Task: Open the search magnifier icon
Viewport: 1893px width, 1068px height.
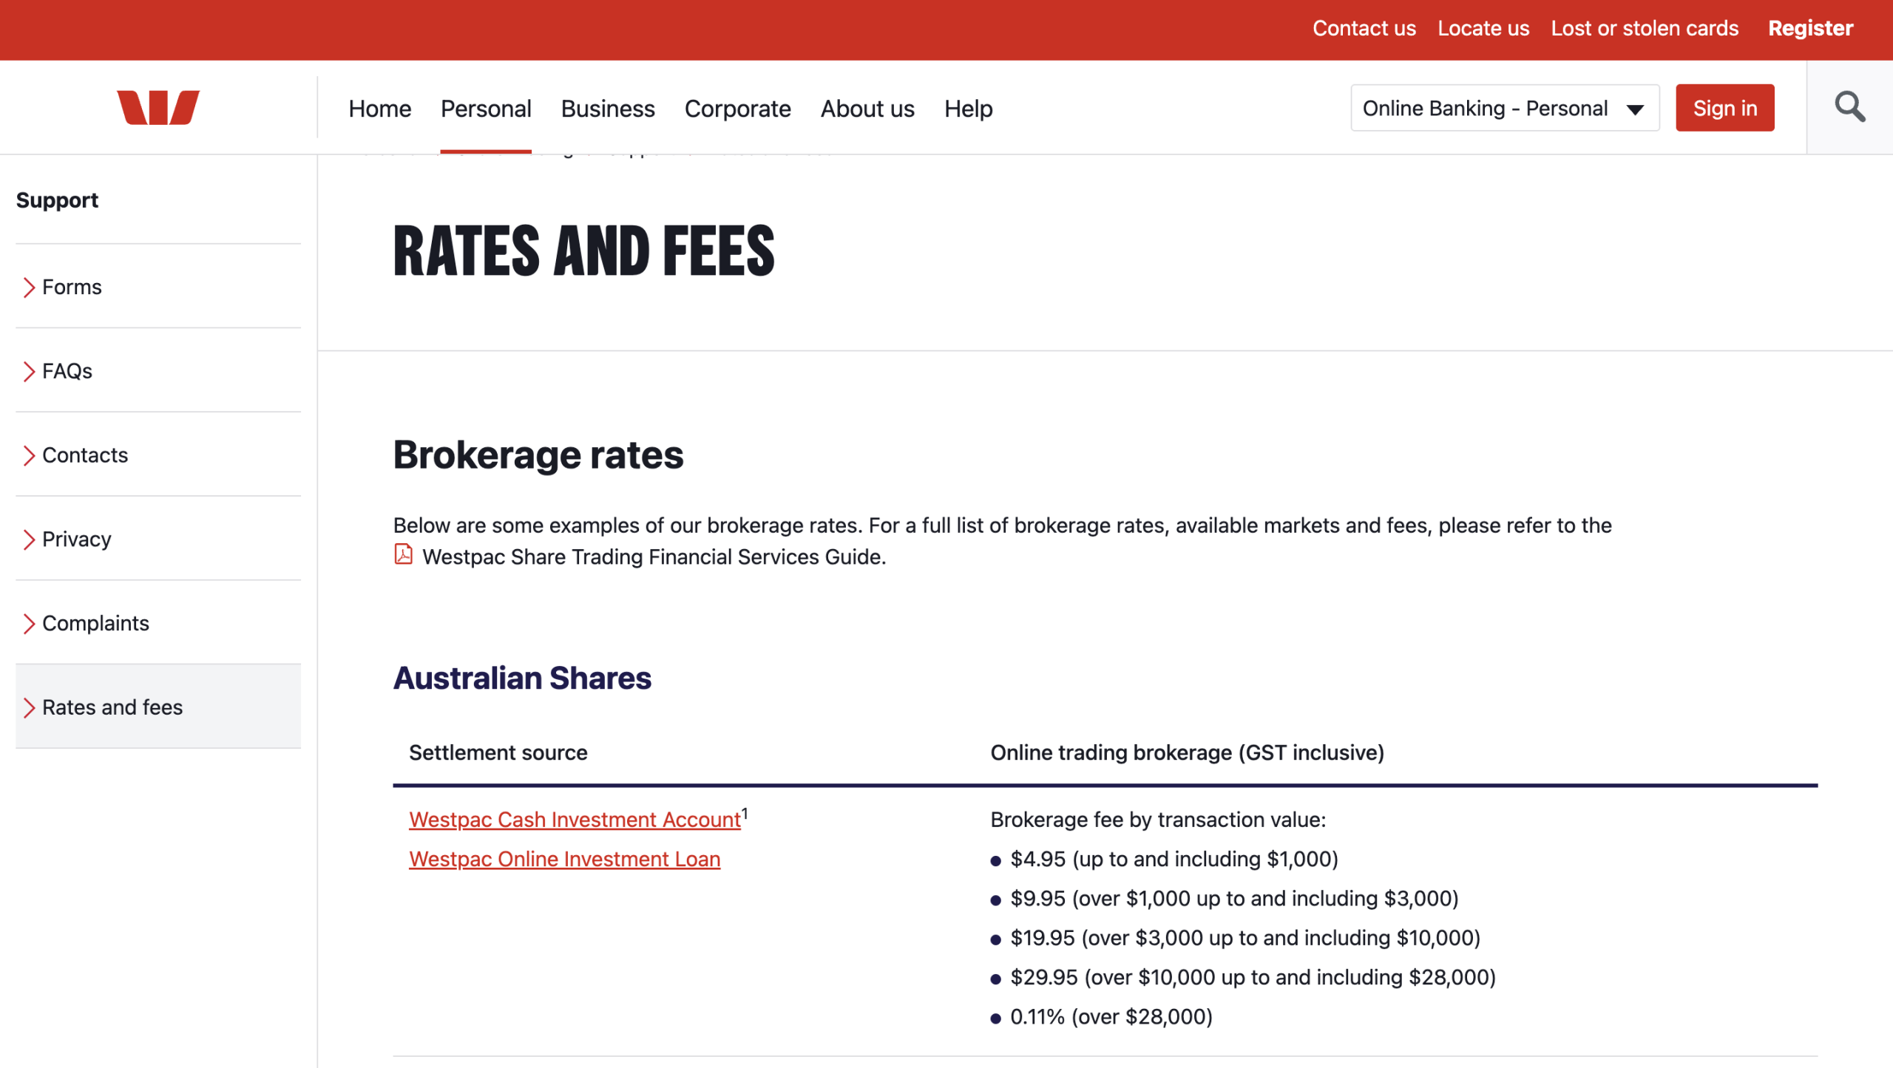Action: 1849,108
